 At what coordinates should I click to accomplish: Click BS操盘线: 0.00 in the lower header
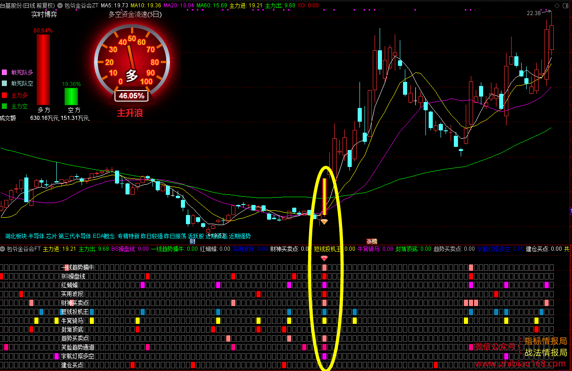(130, 249)
